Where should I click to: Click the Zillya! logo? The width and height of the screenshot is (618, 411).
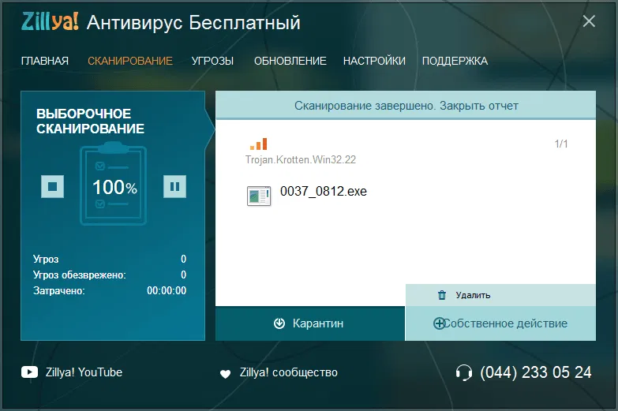click(50, 21)
